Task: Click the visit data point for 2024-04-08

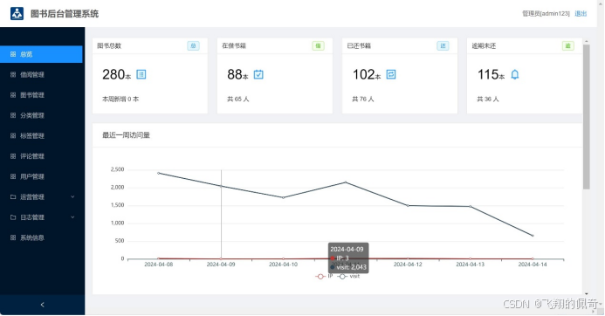Action: 159,173
